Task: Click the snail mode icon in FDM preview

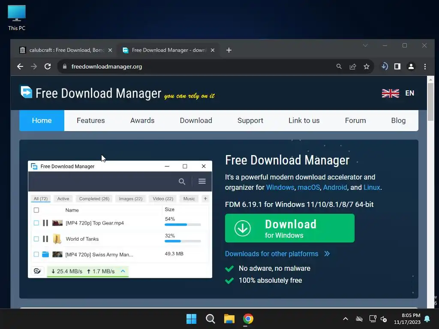Action: coord(37,271)
